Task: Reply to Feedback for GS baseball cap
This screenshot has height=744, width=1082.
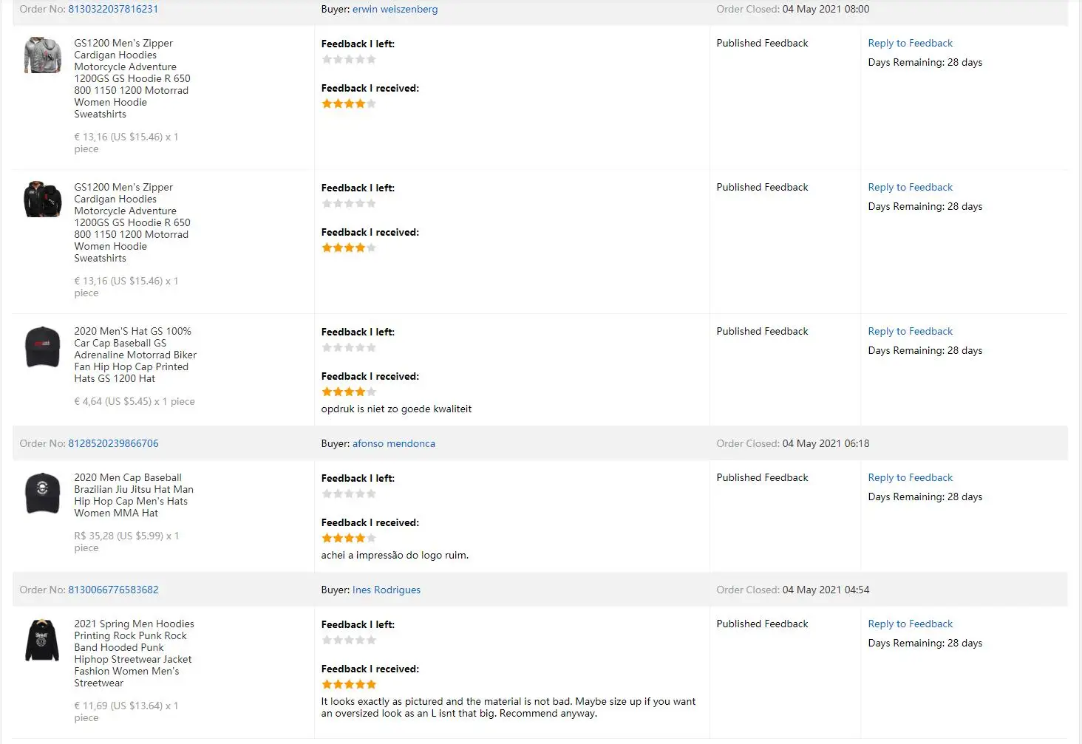Action: point(910,331)
